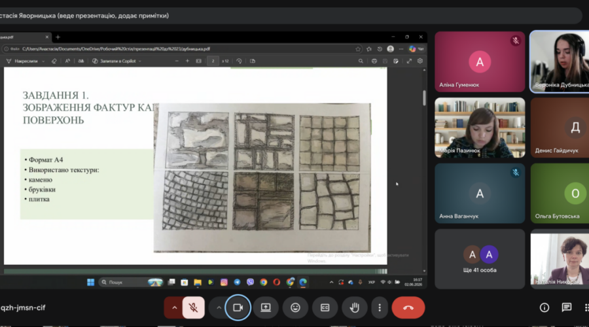Print the PDF document
Image resolution: width=589 pixels, height=327 pixels.
(374, 61)
